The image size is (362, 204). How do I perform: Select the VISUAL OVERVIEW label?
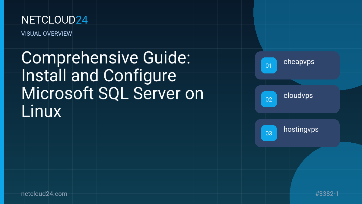[x=47, y=34]
